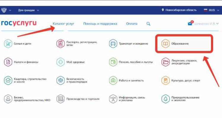Click the house icon for Квартира, строительство и земля
Screen dimensions: 222x118
[8, 80]
